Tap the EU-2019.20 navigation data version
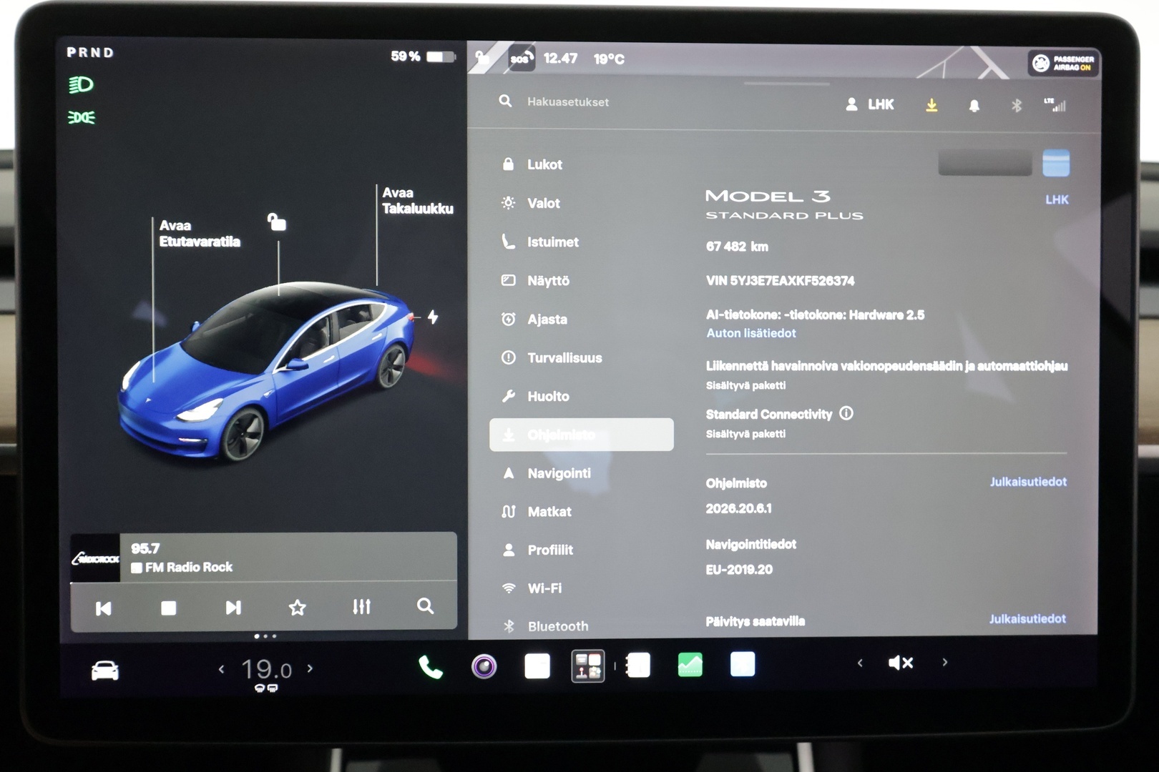 click(x=739, y=570)
